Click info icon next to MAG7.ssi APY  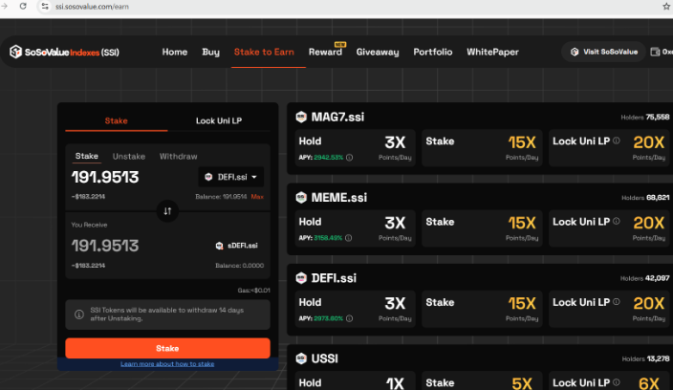349,158
